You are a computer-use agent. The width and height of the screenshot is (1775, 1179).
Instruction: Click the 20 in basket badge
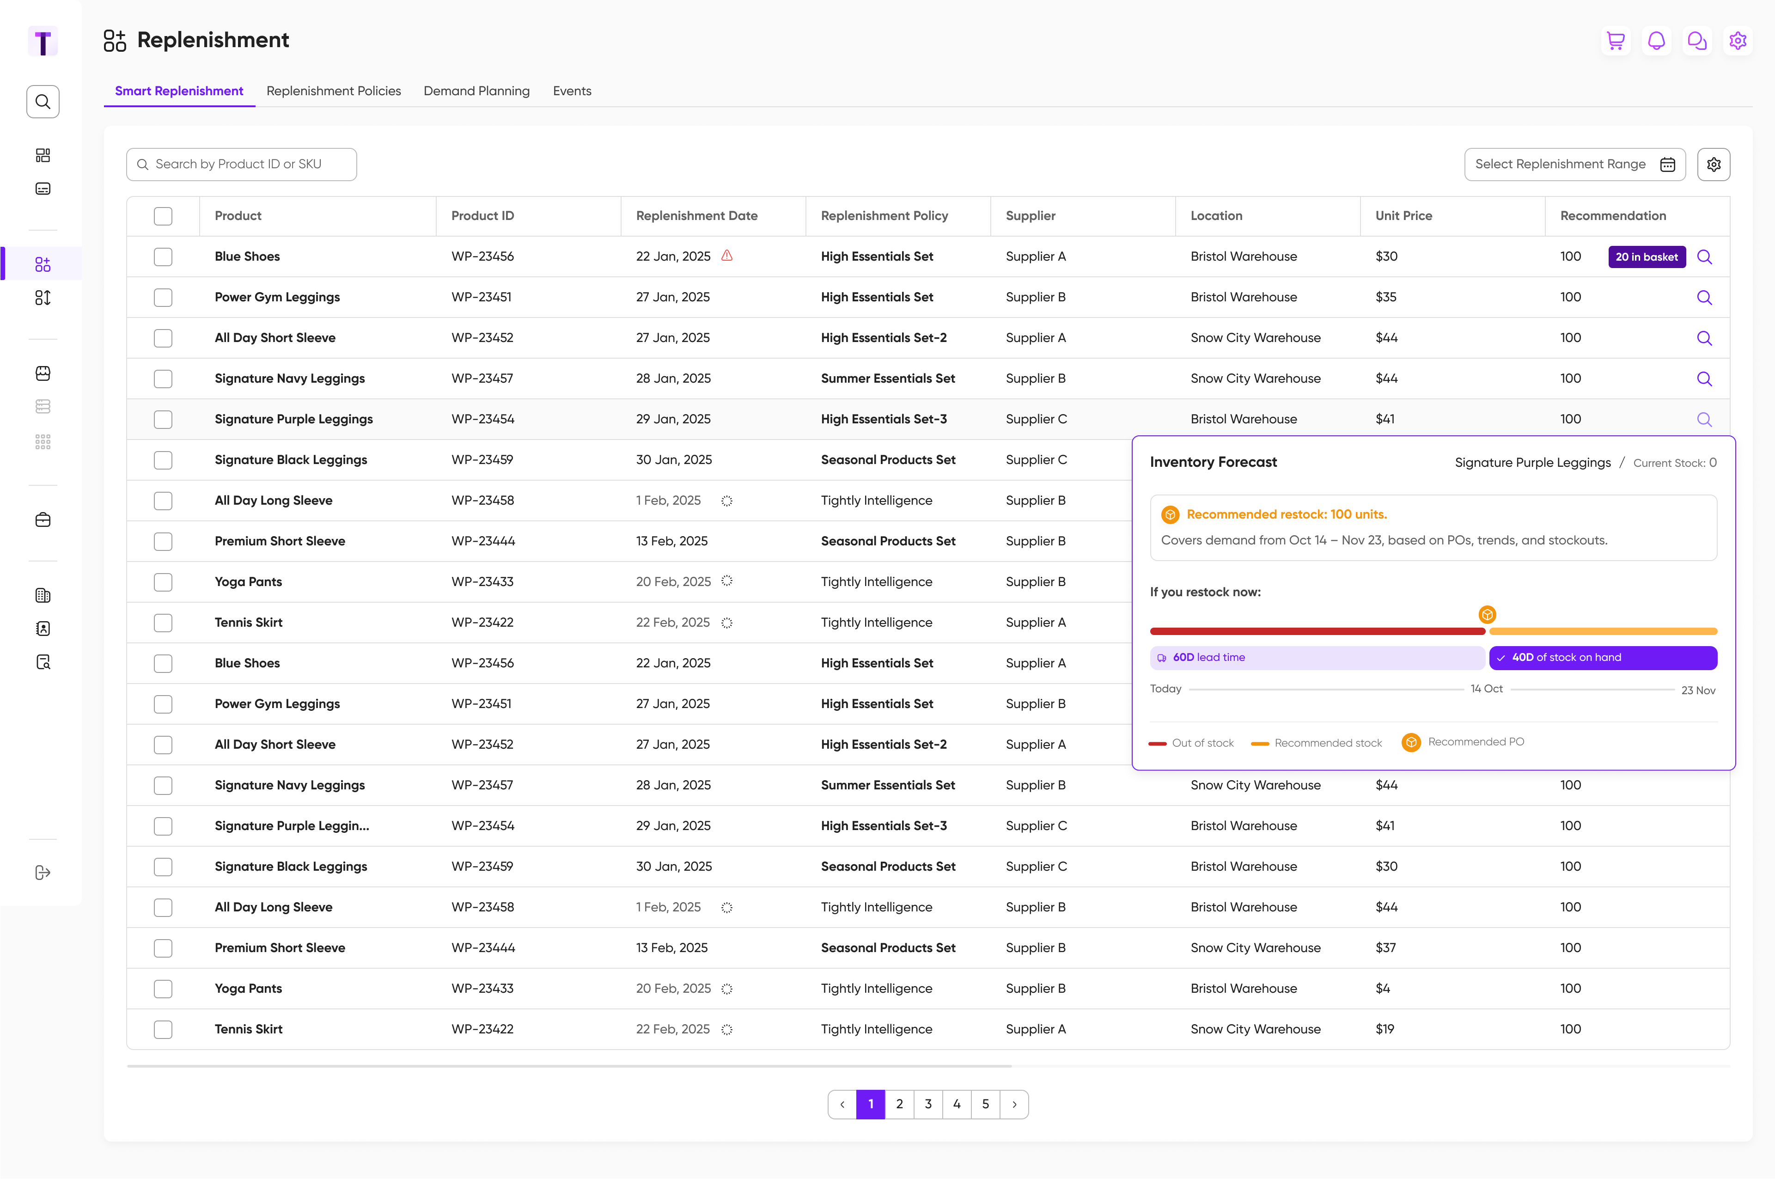1647,257
